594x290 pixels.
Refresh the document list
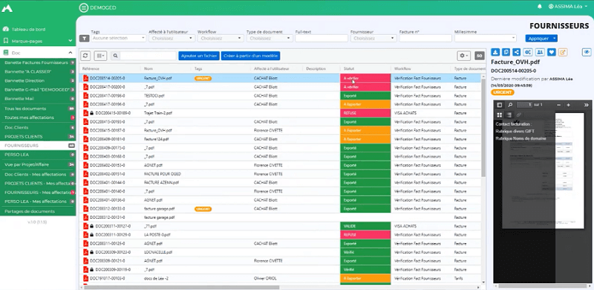(x=85, y=56)
